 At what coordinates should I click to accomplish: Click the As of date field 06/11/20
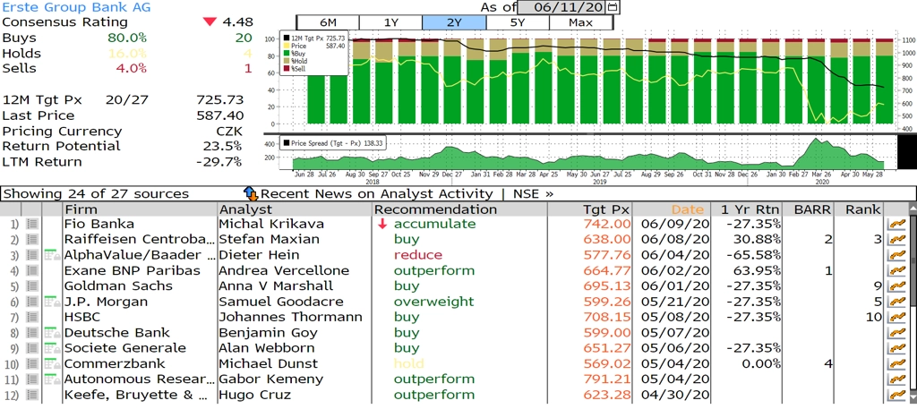coord(562,7)
